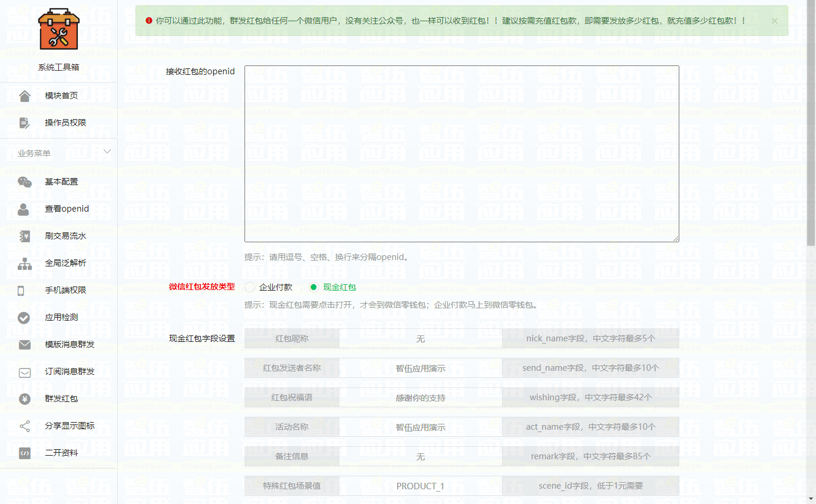
Task: Click the 红包昵称 field label
Action: tap(292, 338)
